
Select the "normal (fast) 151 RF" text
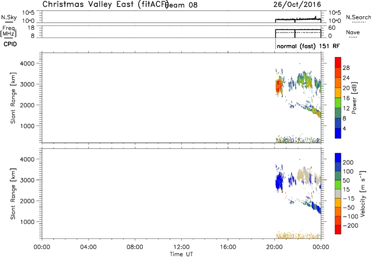[x=308, y=46]
